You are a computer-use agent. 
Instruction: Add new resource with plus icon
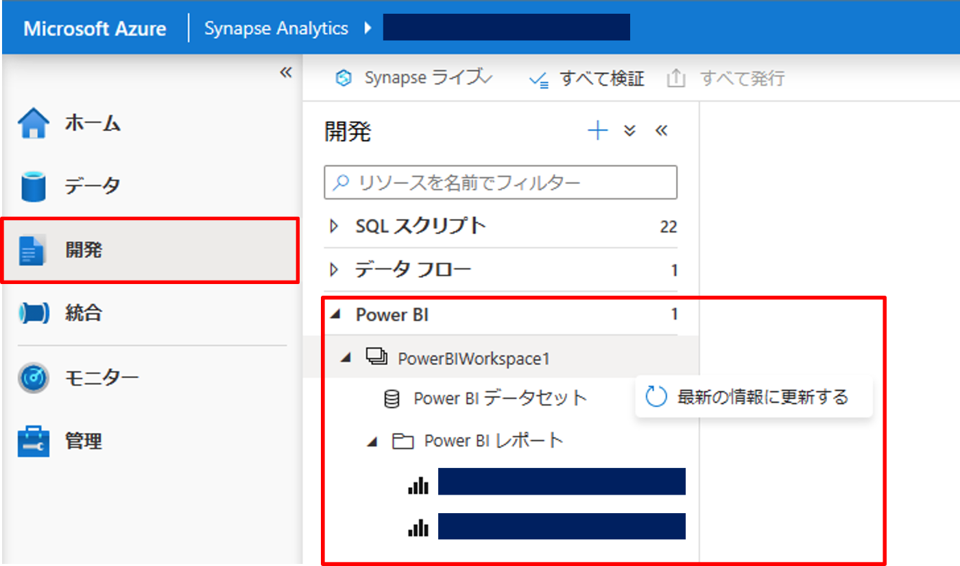click(x=598, y=130)
